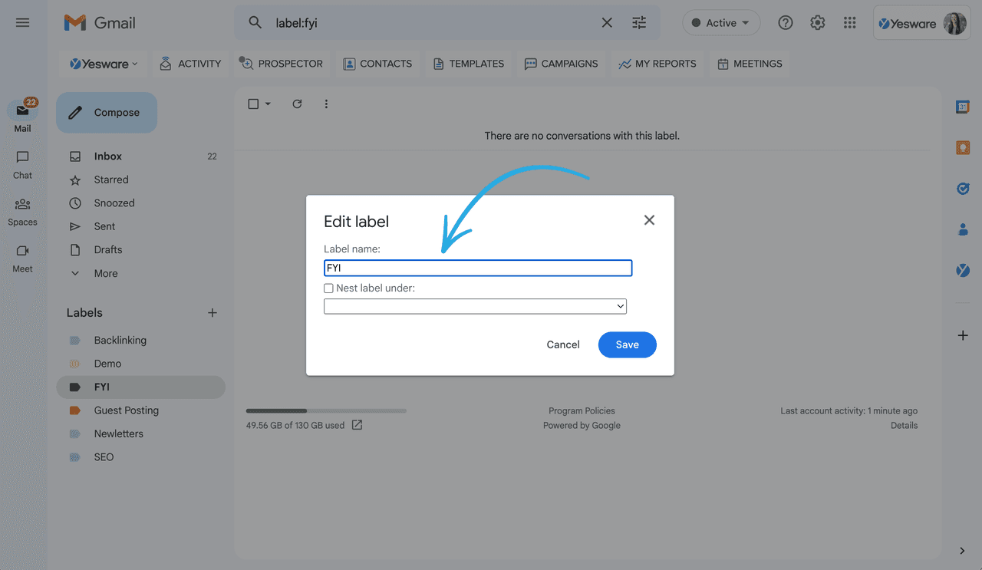The width and height of the screenshot is (982, 570).
Task: Open the nest label parent dropdown
Action: 474,305
